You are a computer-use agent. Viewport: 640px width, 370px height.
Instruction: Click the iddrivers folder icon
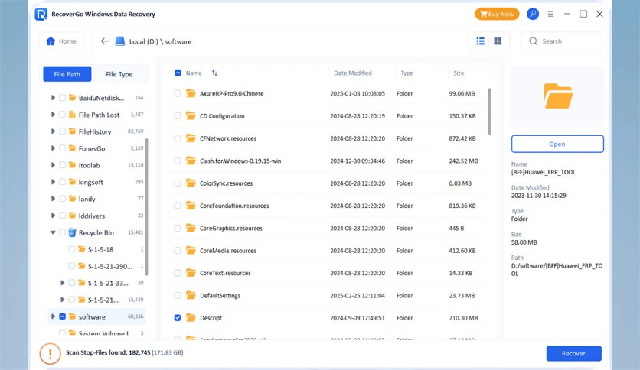click(72, 215)
